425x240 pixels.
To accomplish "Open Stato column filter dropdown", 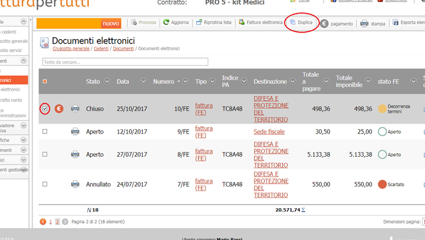I will click(107, 81).
